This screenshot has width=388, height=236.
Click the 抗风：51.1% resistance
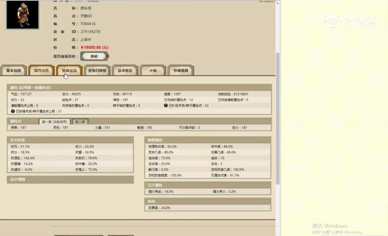pos(20,146)
